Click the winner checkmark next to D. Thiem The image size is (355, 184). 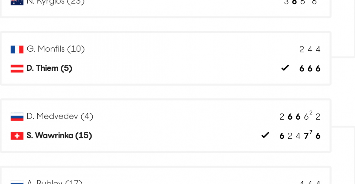285,68
